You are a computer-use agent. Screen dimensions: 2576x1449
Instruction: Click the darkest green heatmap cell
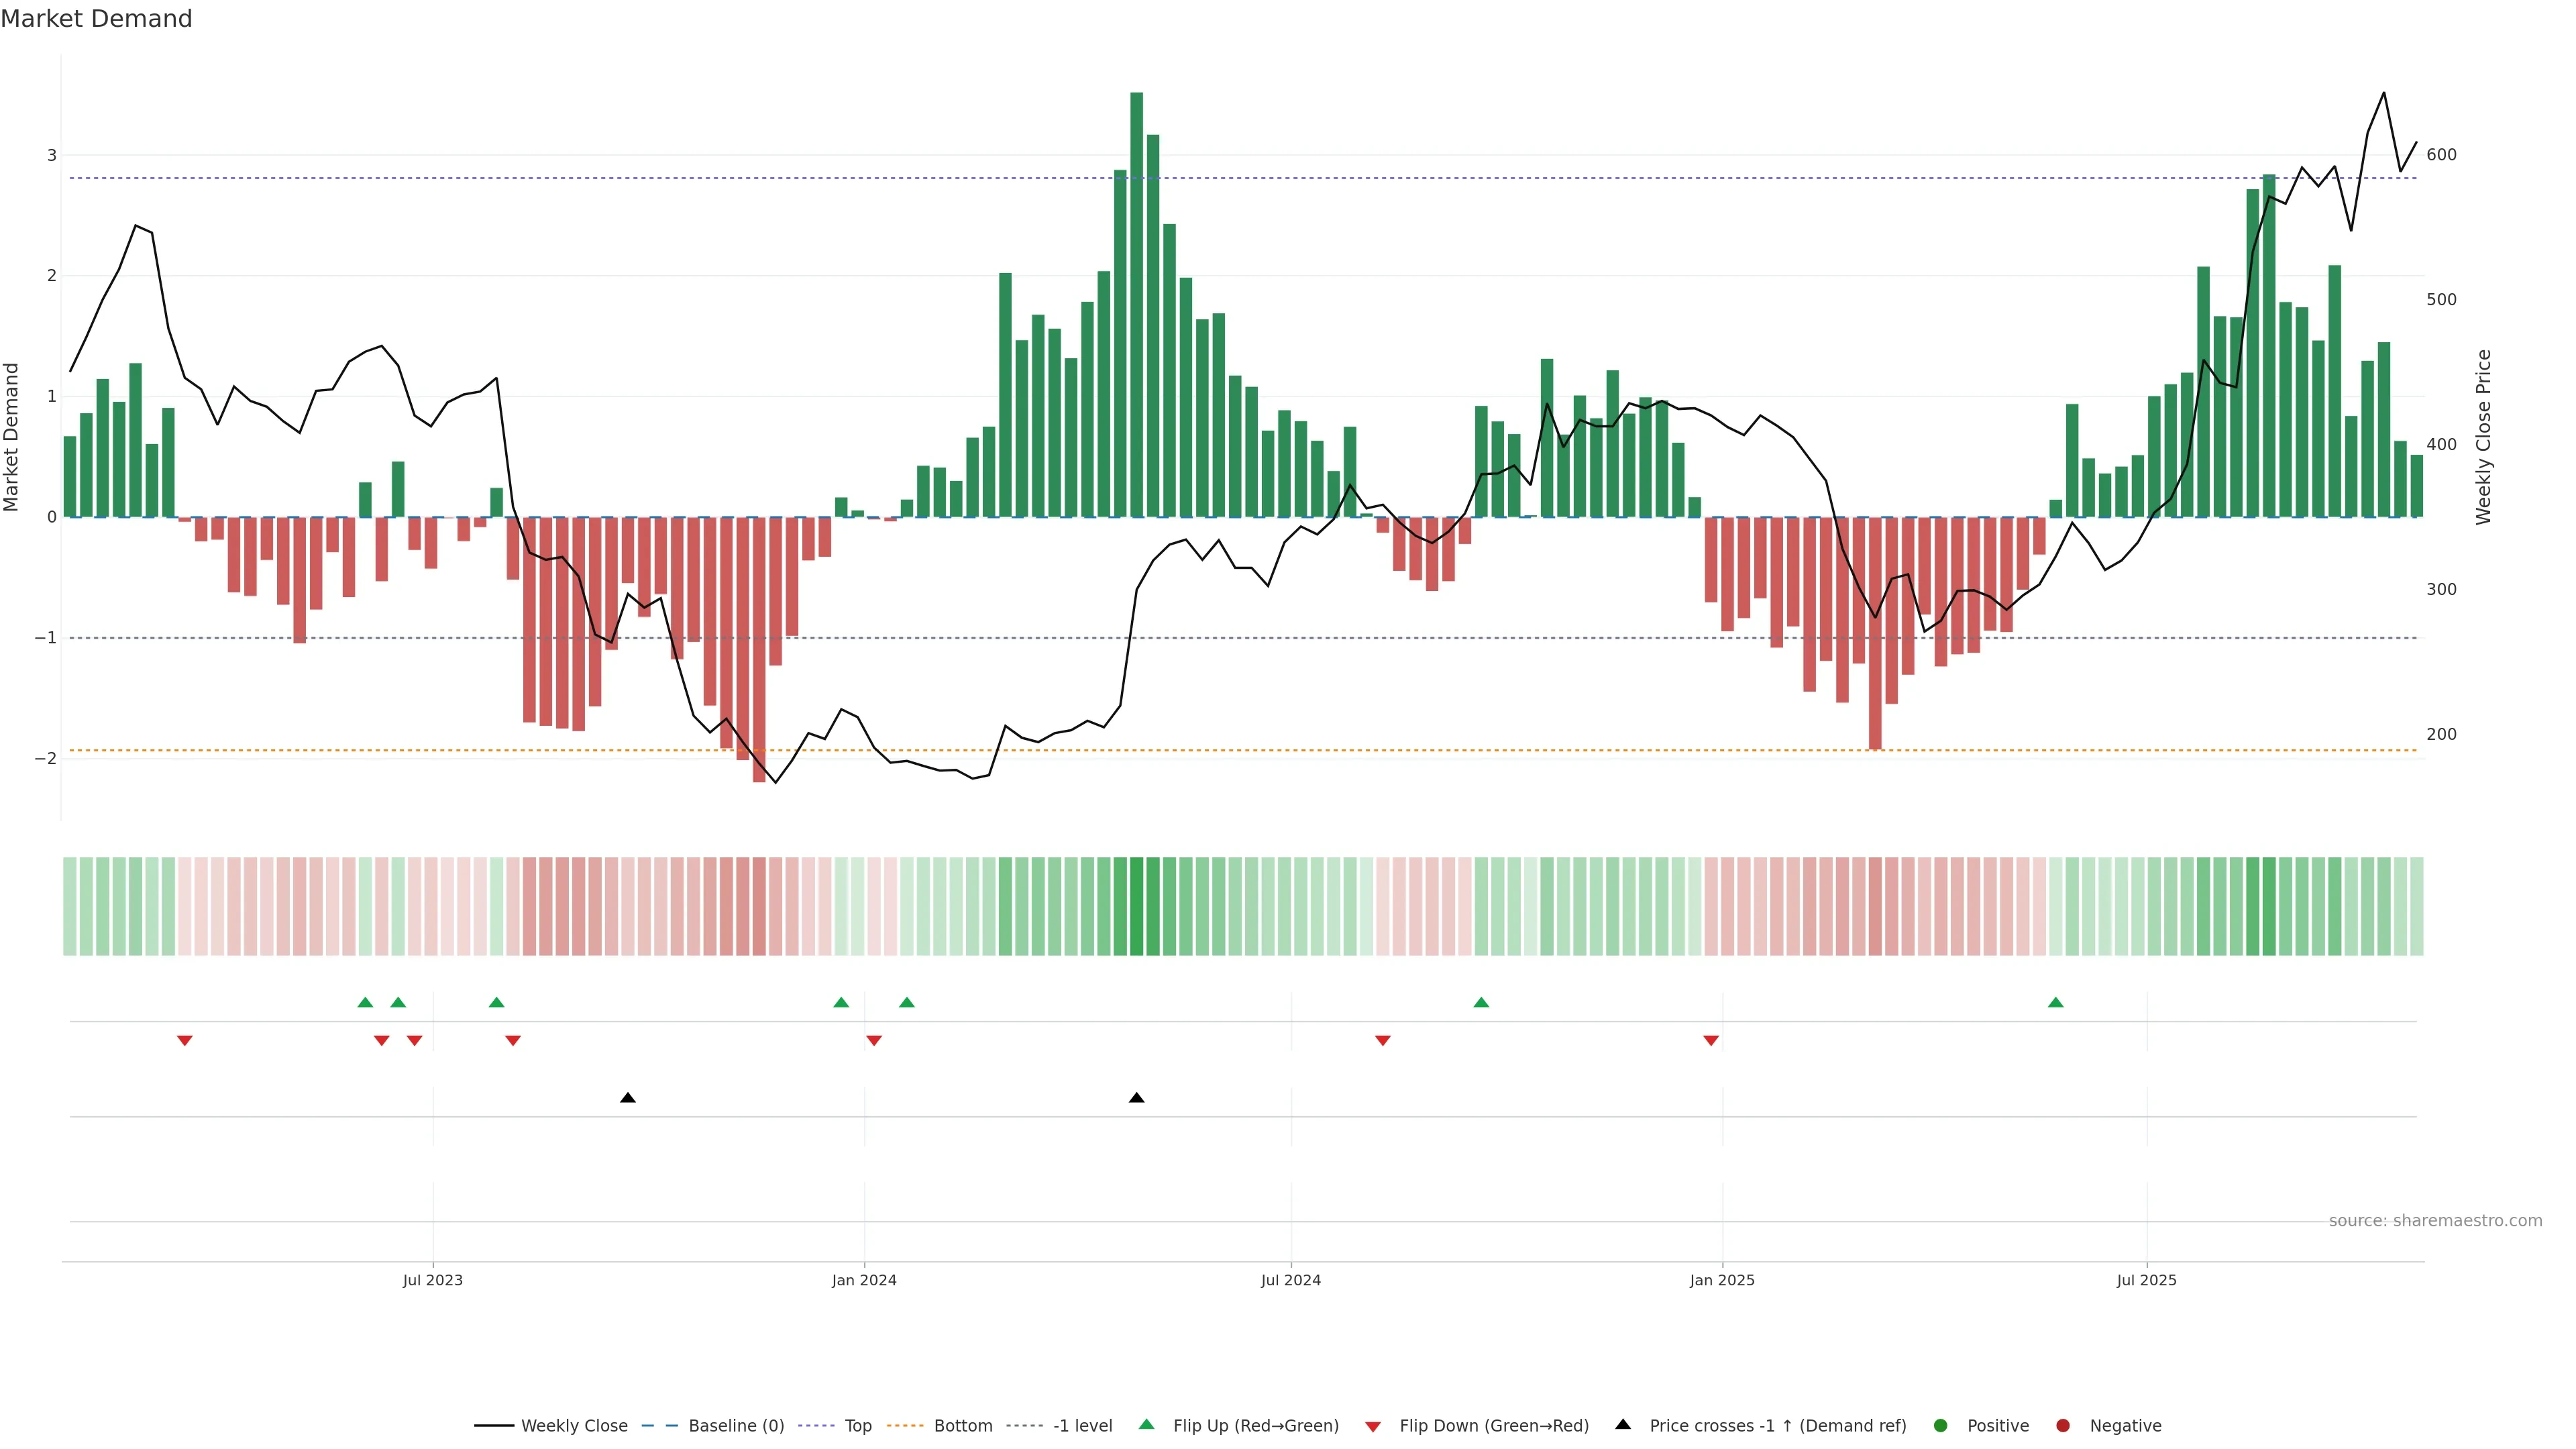(x=1136, y=906)
